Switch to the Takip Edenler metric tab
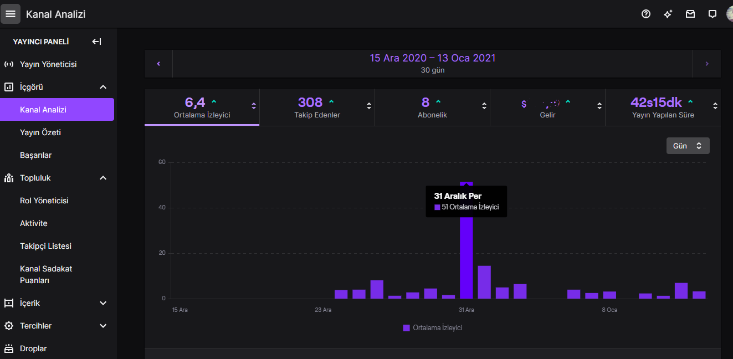Screen dimensions: 733x359 tap(317, 107)
